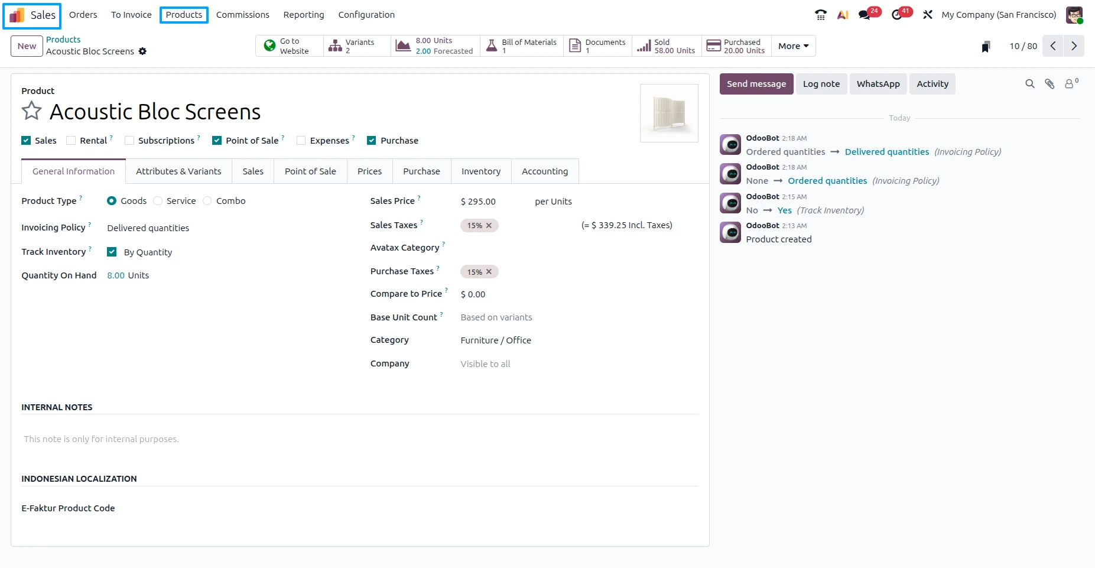Click the Send message button
Image resolution: width=1095 pixels, height=568 pixels.
[x=756, y=84]
